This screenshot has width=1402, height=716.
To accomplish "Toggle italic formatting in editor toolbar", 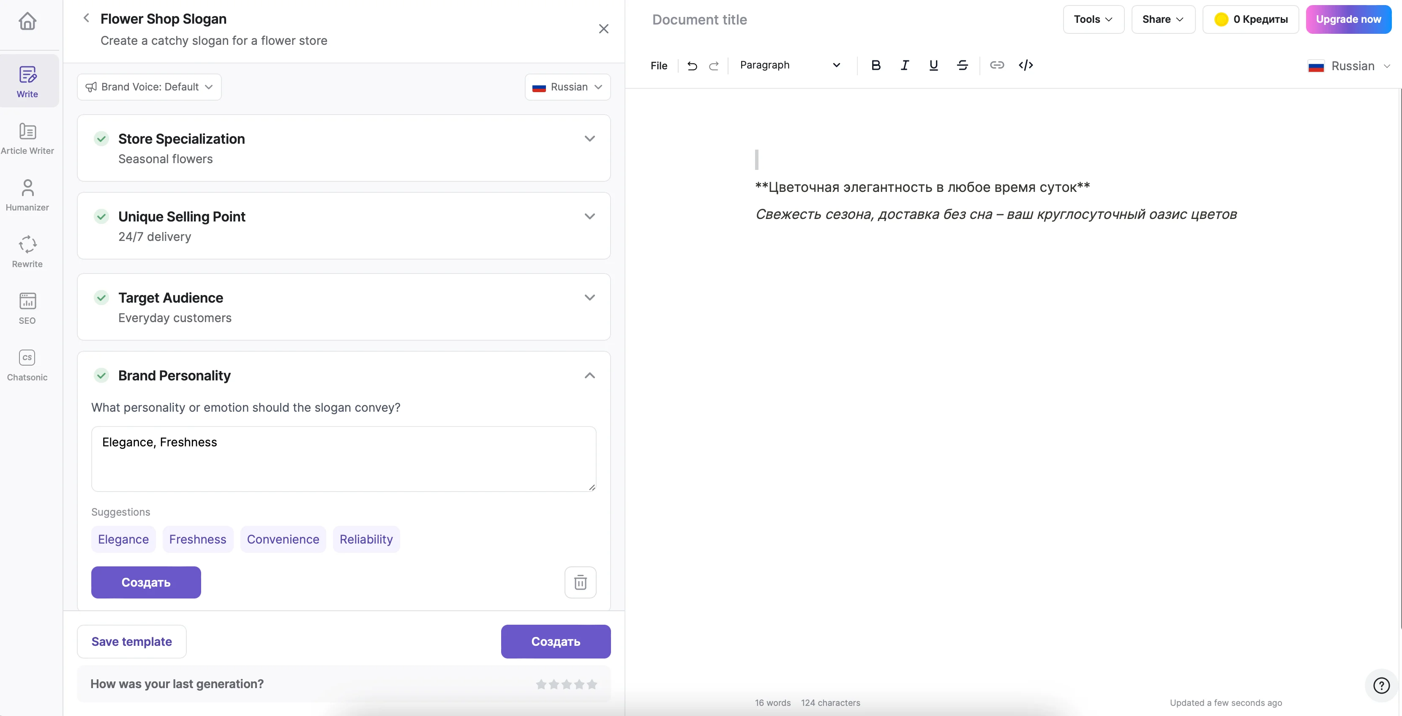I will pos(904,66).
